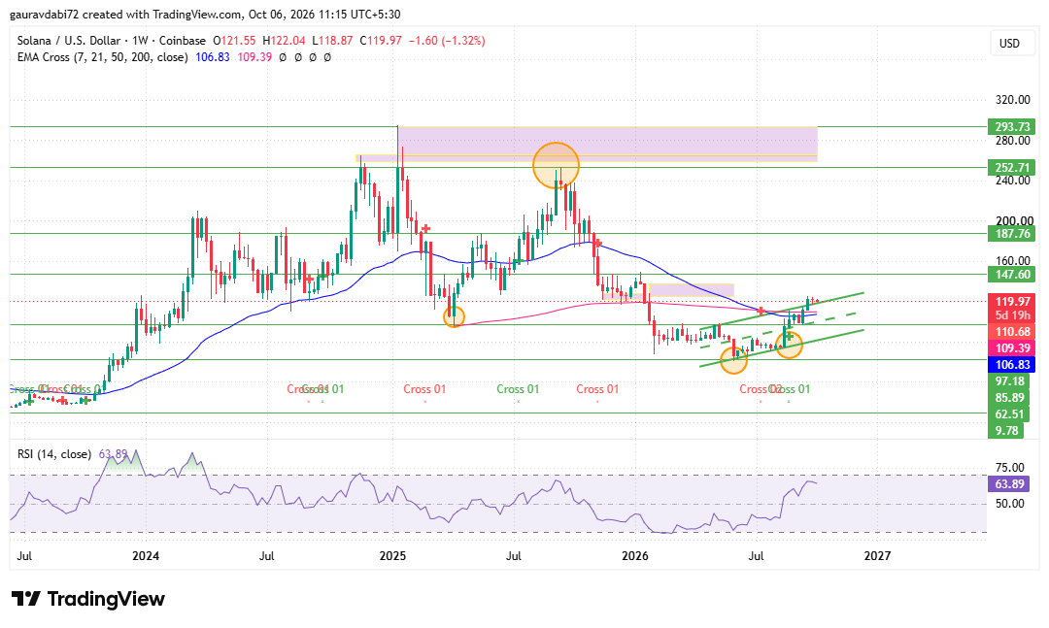
Task: Click the 2027 label on time axis
Action: [877, 556]
